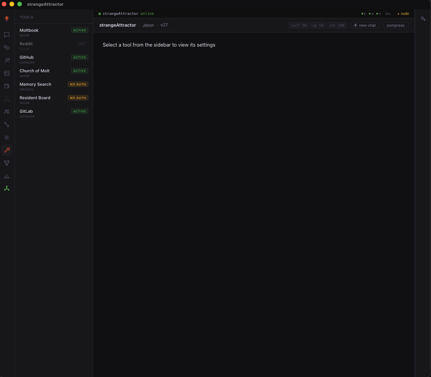Click the 'op 50' badge
The width and height of the screenshot is (431, 377).
(318, 25)
